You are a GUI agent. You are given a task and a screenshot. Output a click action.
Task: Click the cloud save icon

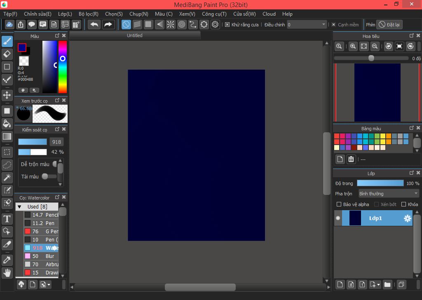click(x=9, y=24)
